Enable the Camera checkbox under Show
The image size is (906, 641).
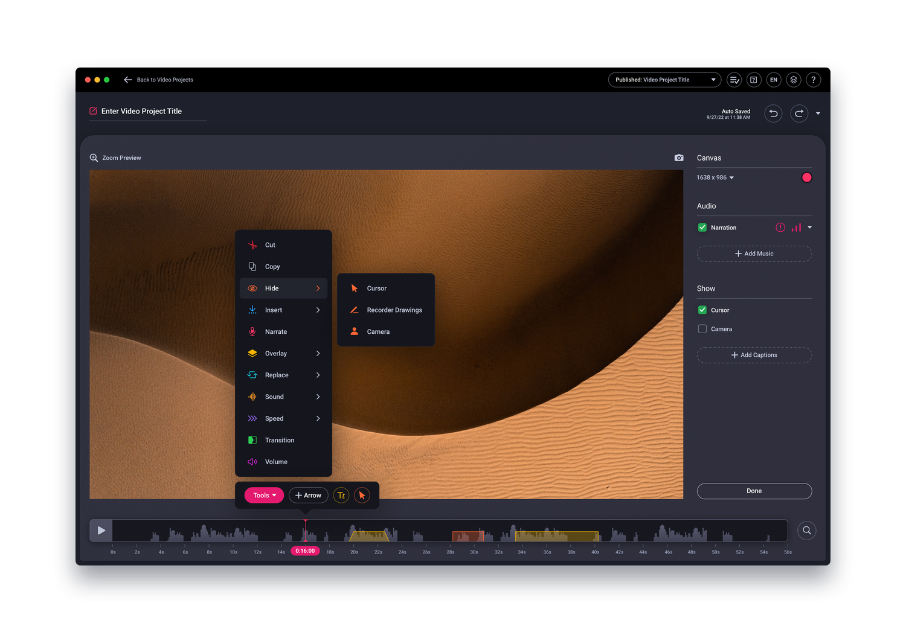[x=702, y=328]
